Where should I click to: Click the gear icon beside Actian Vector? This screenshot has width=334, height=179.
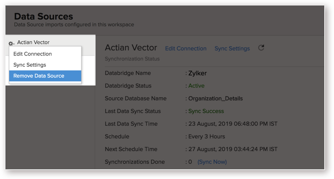pos(11,44)
